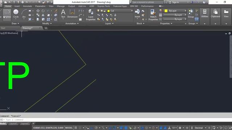This screenshot has width=232, height=130.
Task: Click the Insert block button
Action: point(137,14)
